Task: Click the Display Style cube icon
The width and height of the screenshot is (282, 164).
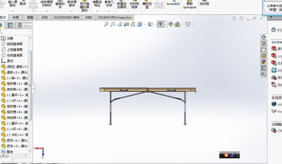Action: point(150,24)
